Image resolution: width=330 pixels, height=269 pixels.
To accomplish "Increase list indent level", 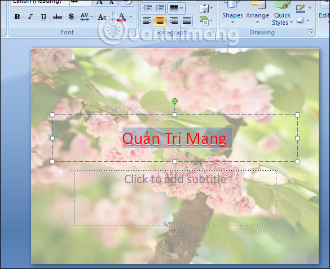I will click(x=160, y=8).
